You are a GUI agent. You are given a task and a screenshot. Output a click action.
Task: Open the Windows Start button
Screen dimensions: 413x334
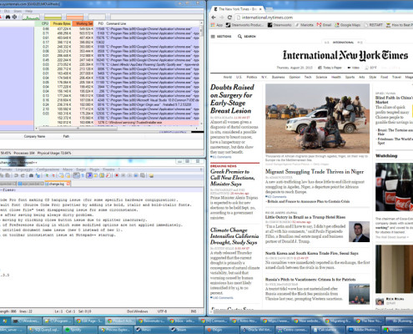point(4,321)
